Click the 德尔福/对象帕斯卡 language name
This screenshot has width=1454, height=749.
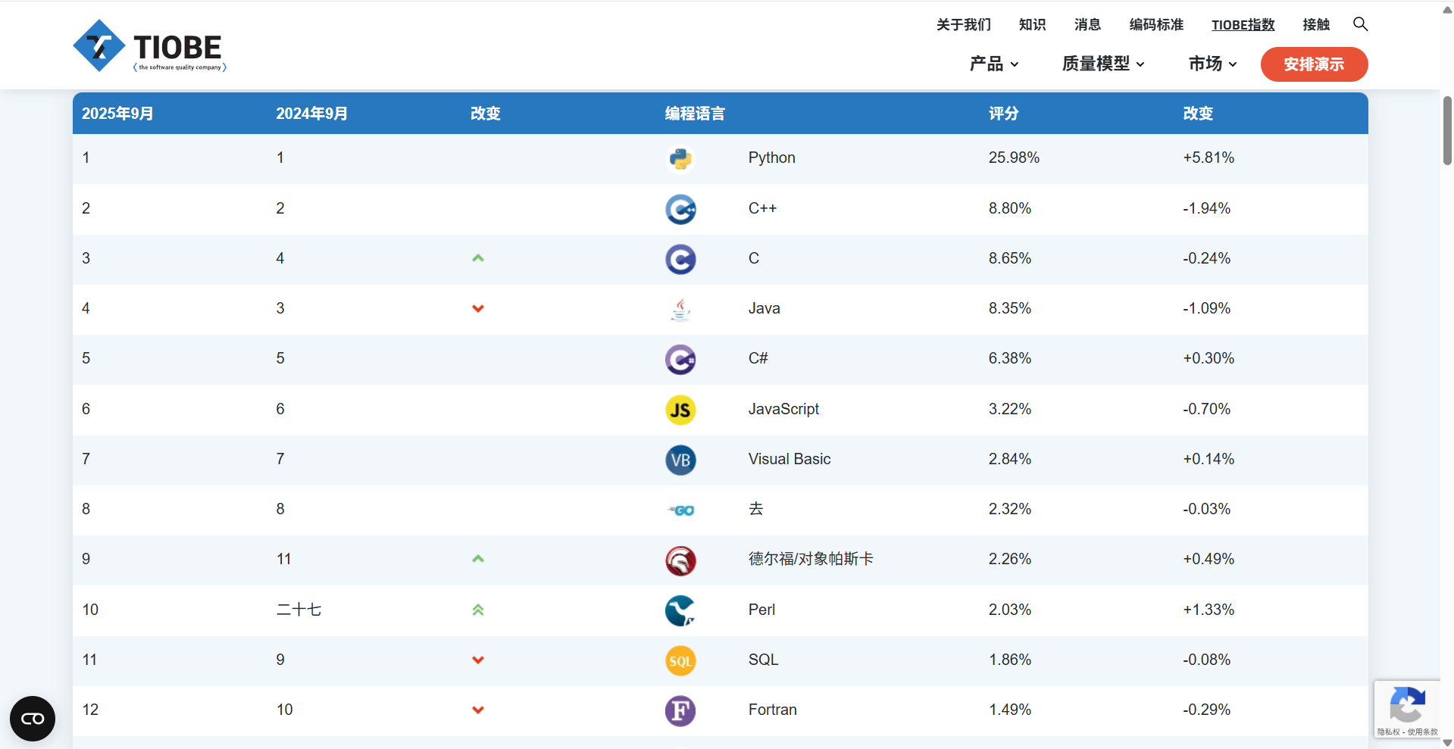point(811,559)
